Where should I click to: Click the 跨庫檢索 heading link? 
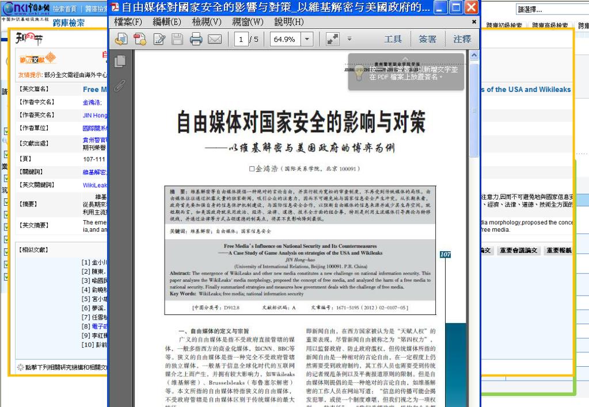tap(69, 23)
